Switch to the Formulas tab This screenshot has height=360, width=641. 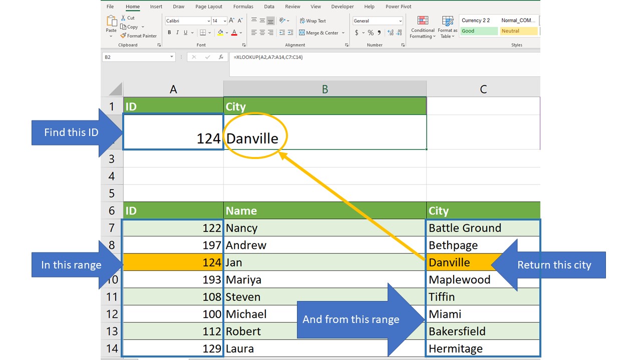coord(243,6)
